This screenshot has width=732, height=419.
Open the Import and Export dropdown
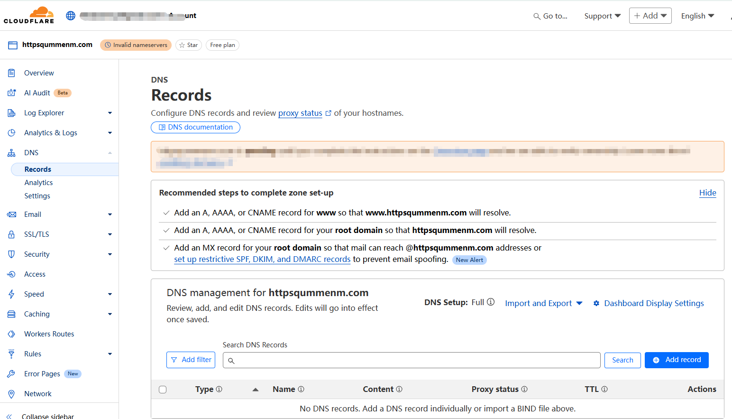click(544, 303)
